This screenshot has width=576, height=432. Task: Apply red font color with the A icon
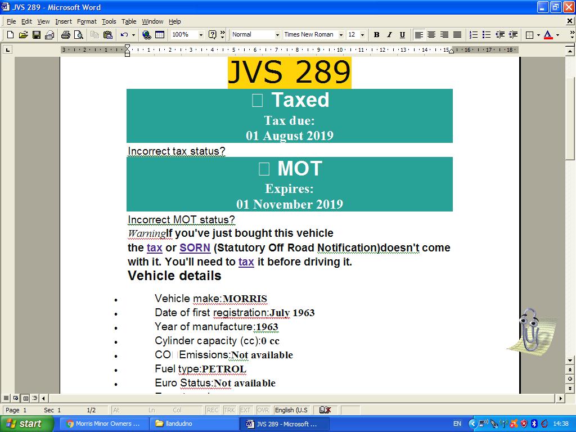[548, 35]
